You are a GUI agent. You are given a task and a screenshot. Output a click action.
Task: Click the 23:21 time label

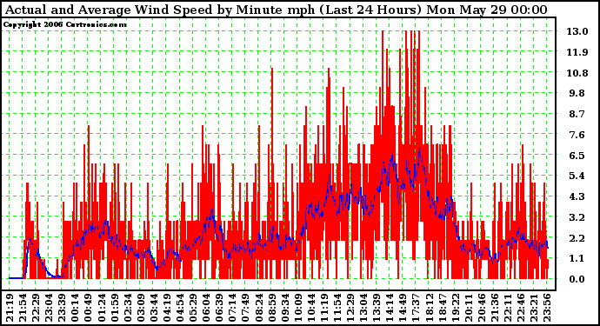point(534,308)
